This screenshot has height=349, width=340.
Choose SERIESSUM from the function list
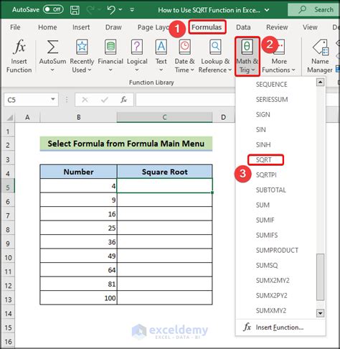[272, 100]
